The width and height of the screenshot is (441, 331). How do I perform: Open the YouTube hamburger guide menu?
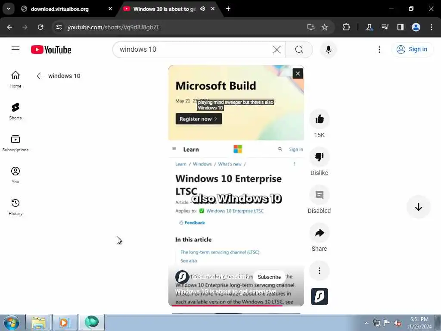pyautogui.click(x=16, y=50)
